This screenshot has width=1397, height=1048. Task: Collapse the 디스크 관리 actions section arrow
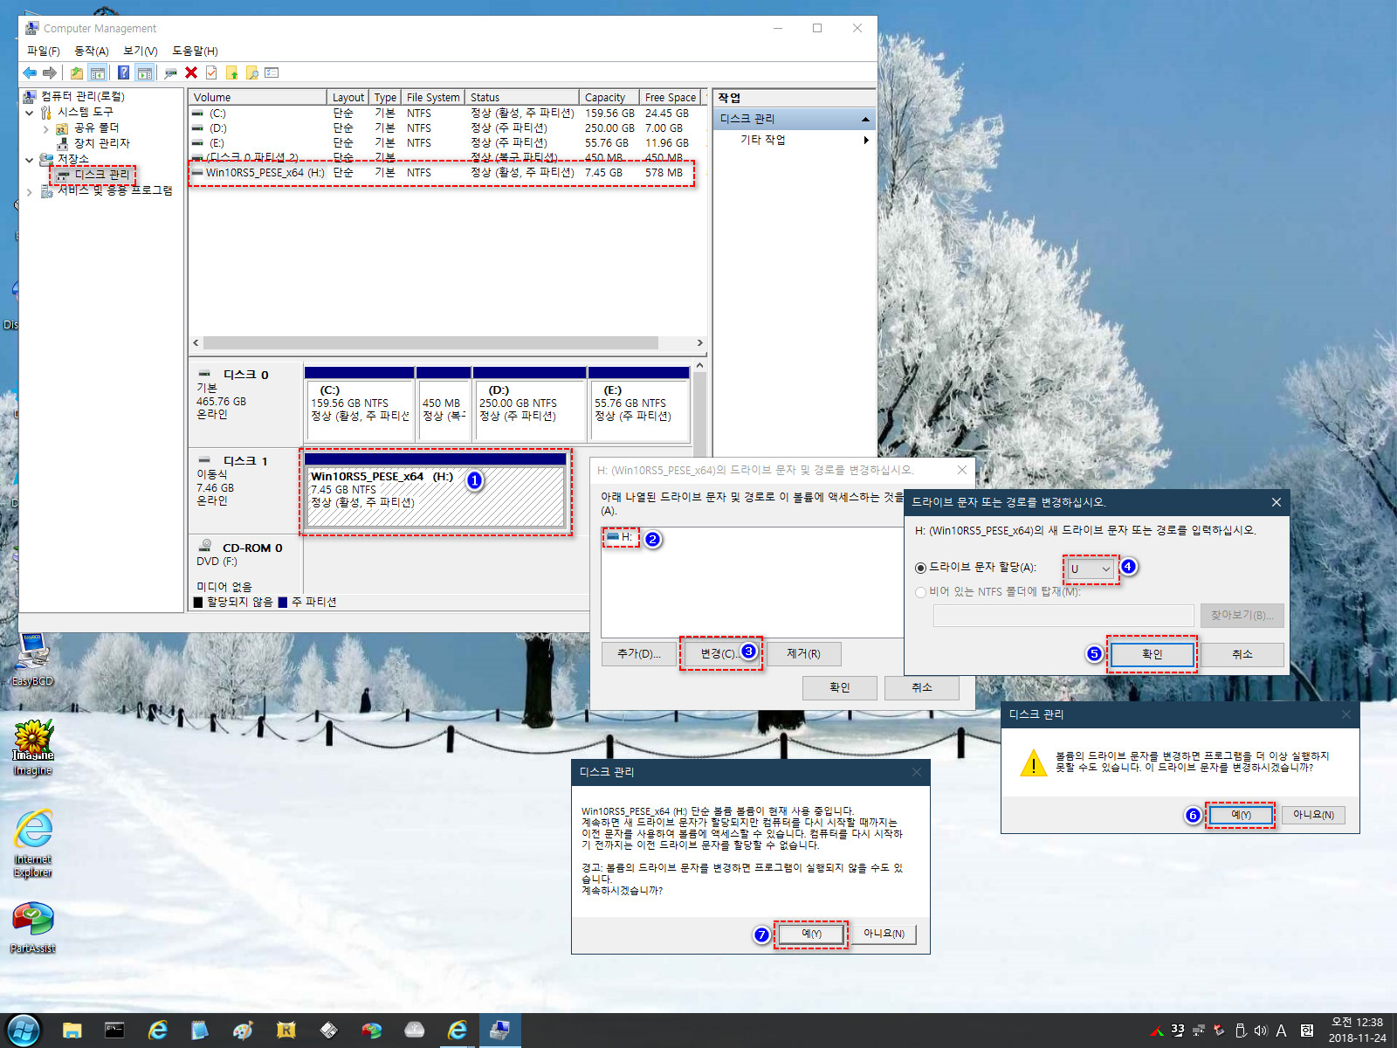(865, 119)
